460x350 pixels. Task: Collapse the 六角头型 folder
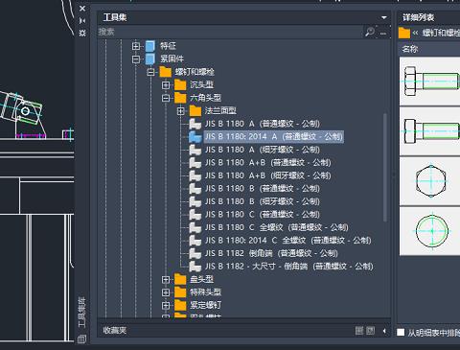[166, 98]
